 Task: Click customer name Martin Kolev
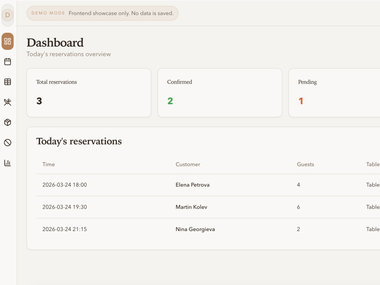(x=192, y=207)
